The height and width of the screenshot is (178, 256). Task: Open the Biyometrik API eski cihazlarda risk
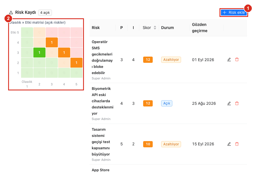102,101
